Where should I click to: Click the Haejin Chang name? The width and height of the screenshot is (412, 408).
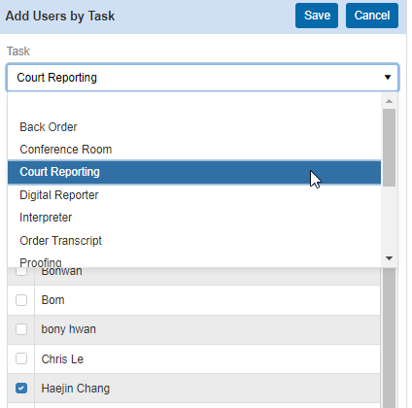tap(76, 389)
